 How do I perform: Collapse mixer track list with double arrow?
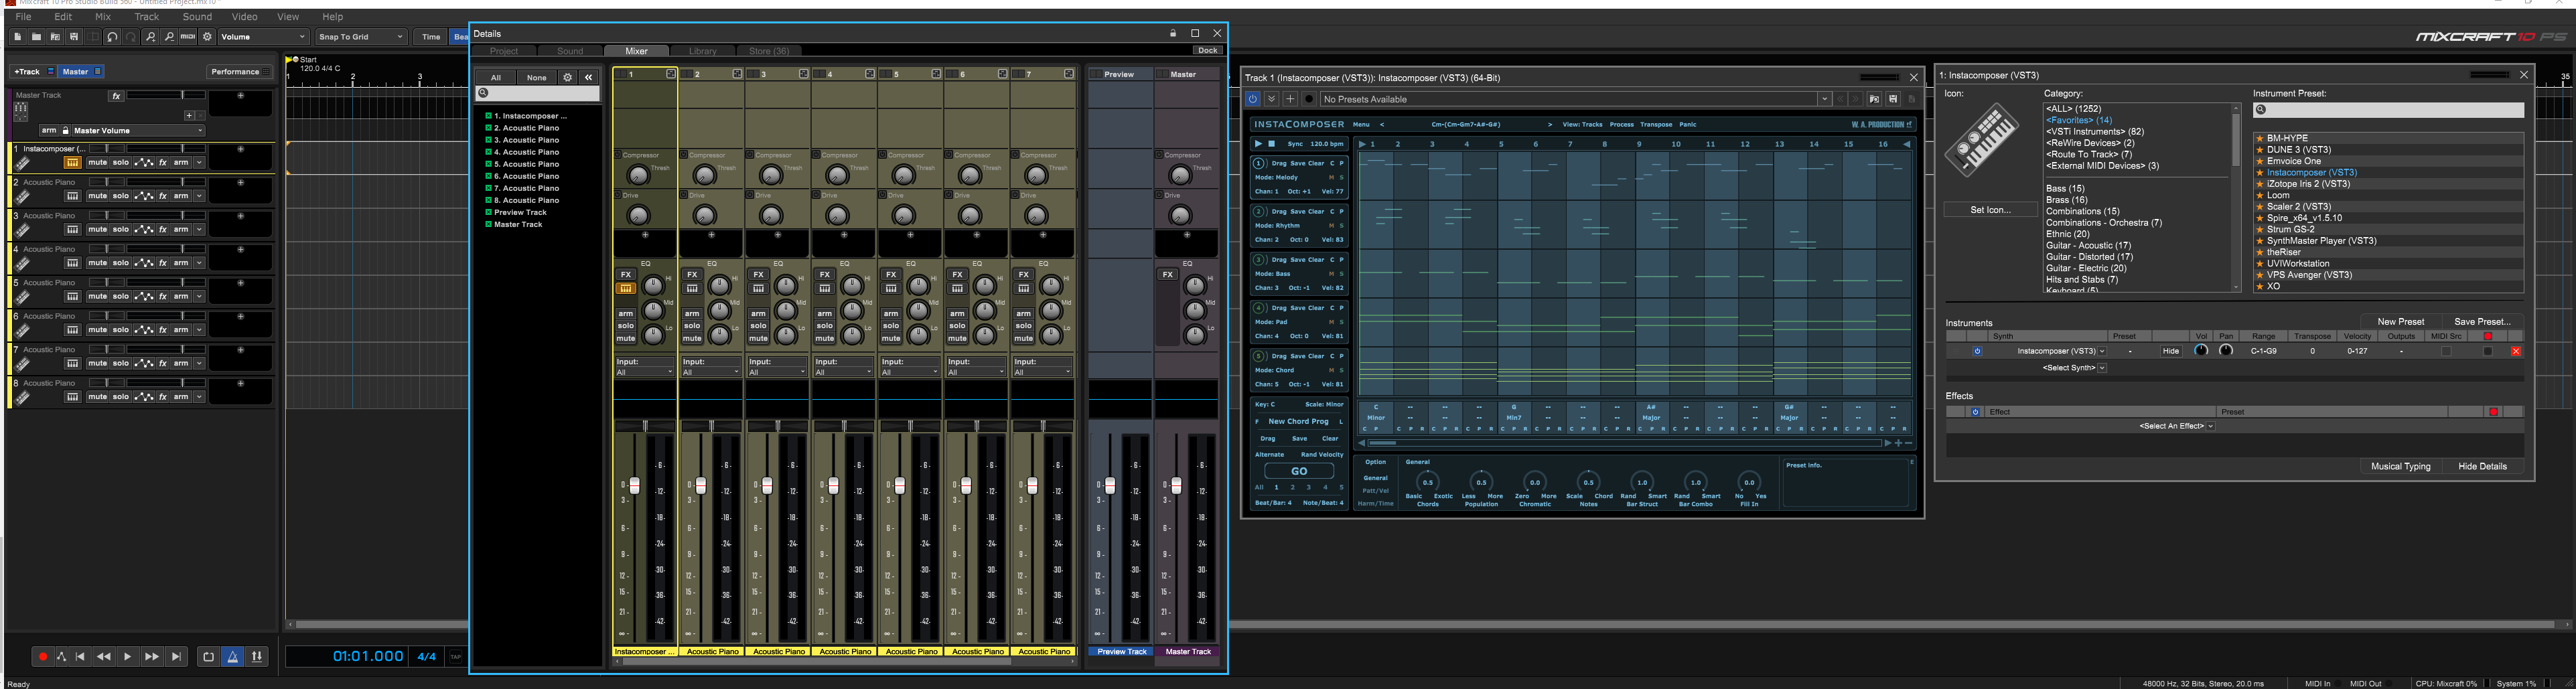tap(589, 77)
